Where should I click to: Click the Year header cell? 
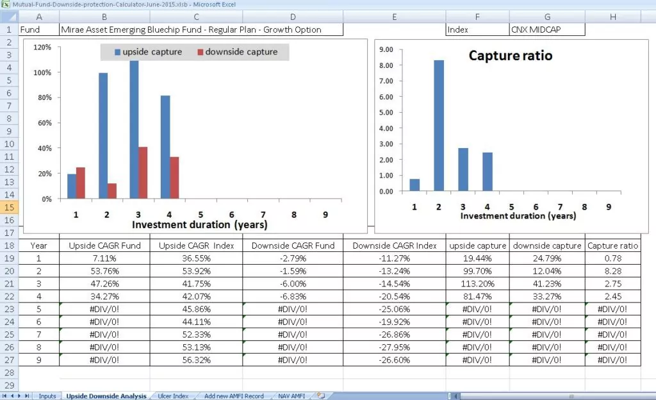tap(39, 246)
